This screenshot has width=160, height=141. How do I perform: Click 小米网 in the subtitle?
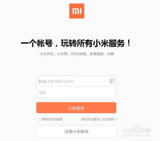62,54
